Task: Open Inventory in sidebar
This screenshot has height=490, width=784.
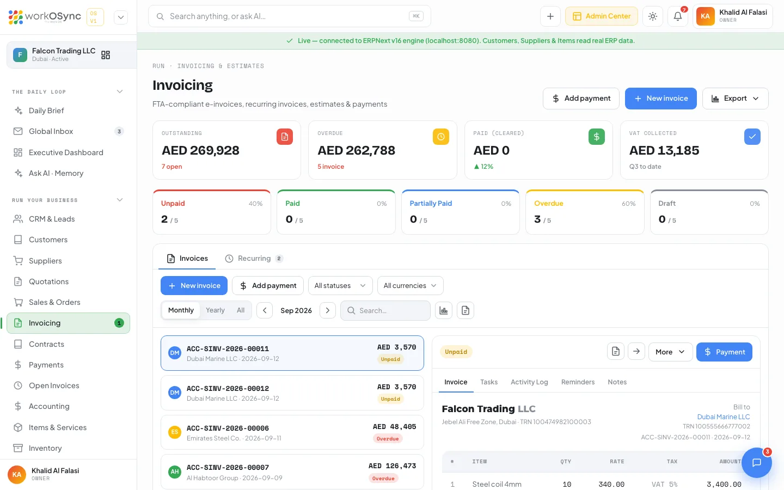Action: (x=69, y=448)
